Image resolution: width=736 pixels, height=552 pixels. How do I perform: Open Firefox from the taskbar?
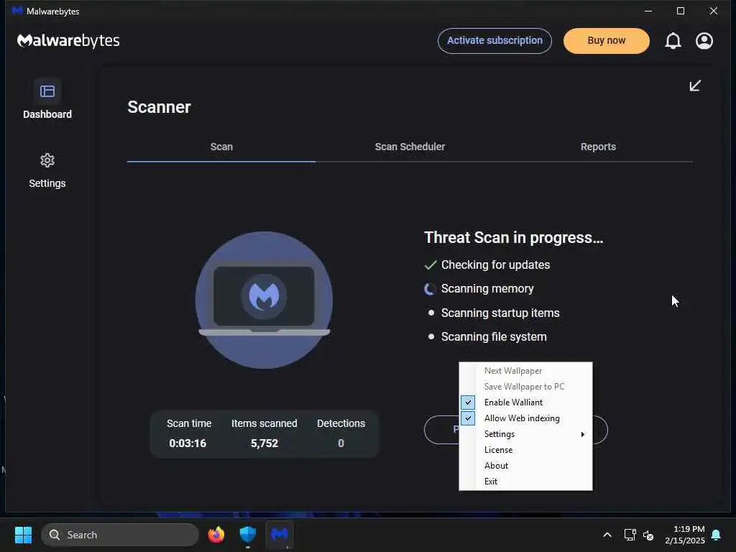(x=216, y=534)
